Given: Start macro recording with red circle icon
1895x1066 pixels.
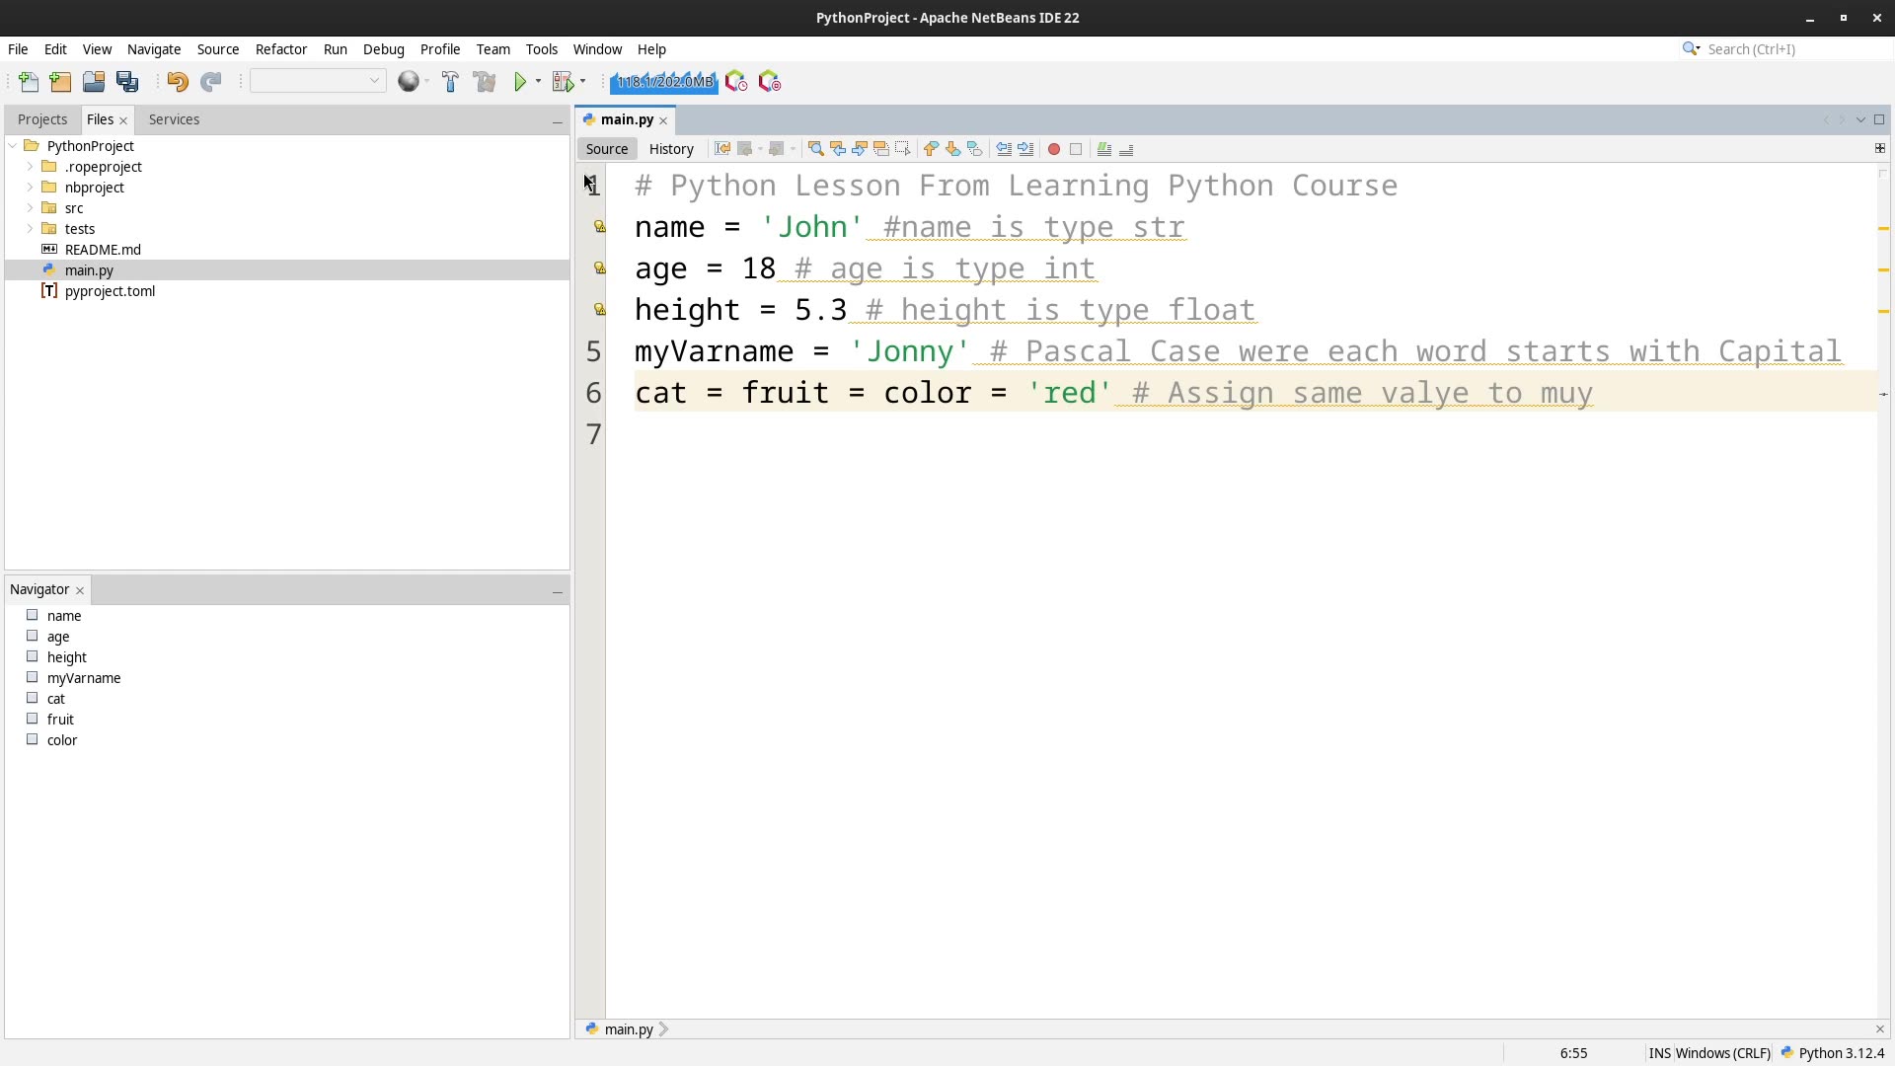Looking at the screenshot, I should point(1054,149).
